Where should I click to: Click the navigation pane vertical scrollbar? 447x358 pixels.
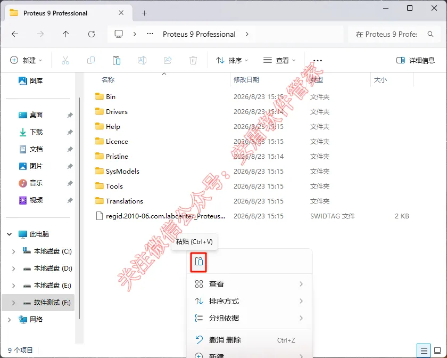pos(79,208)
